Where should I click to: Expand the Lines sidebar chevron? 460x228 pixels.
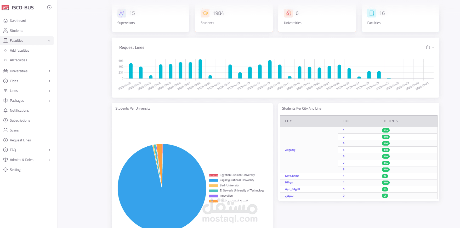point(49,91)
